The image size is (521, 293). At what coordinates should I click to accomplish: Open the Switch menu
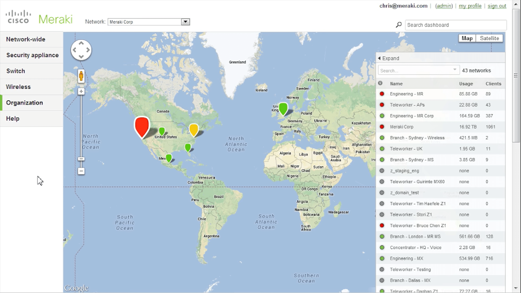[32, 71]
